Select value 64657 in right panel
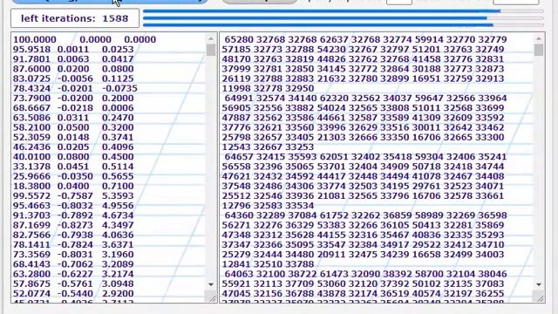The image size is (558, 314). (239, 157)
